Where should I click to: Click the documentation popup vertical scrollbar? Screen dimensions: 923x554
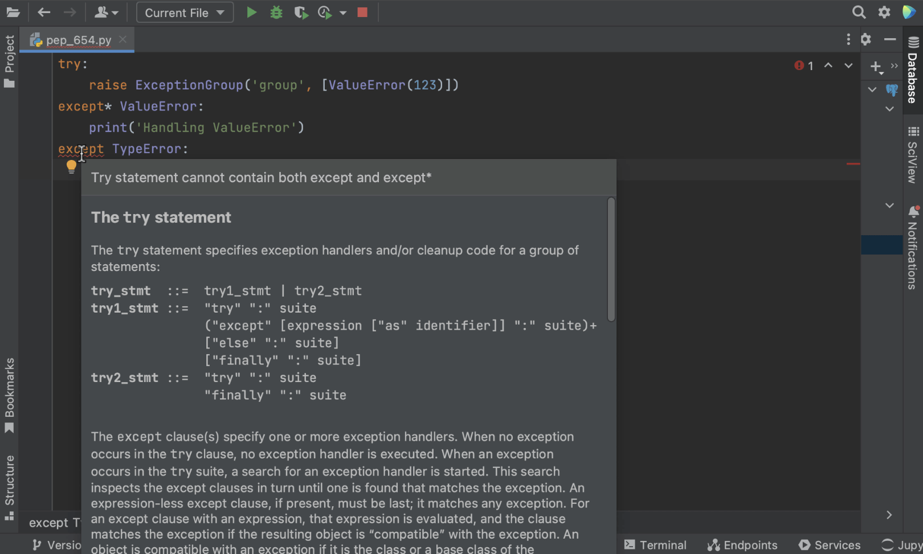(x=611, y=260)
